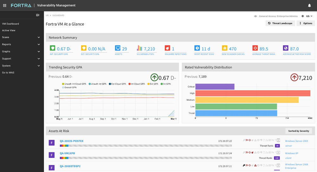Open the app grid launcher icon

click(4, 5)
